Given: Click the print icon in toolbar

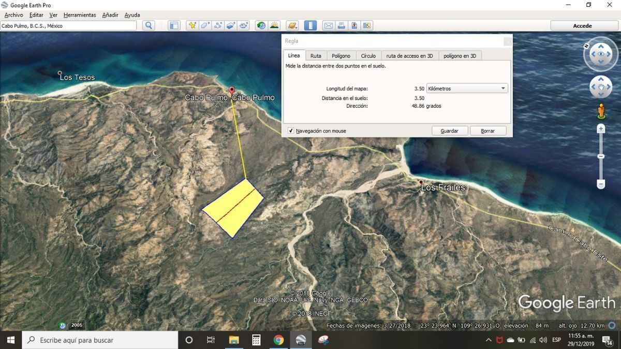Looking at the screenshot, I should (x=342, y=25).
